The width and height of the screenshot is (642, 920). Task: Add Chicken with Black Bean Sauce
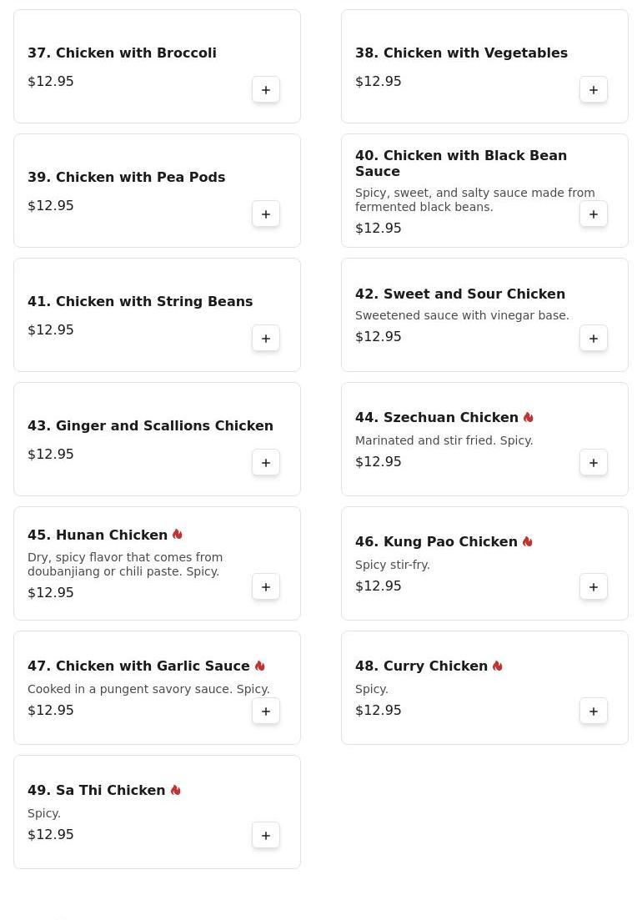tap(594, 214)
